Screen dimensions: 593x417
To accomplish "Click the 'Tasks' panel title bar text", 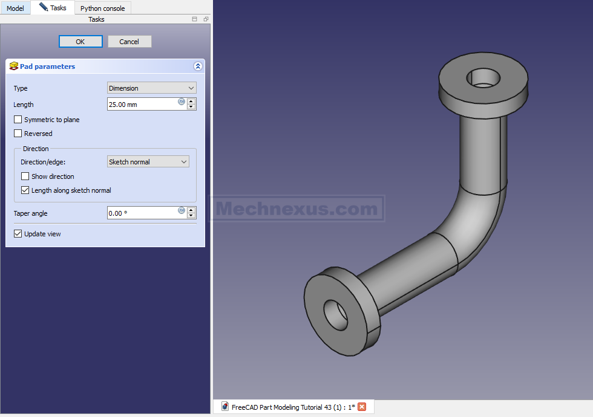I will pos(96,19).
